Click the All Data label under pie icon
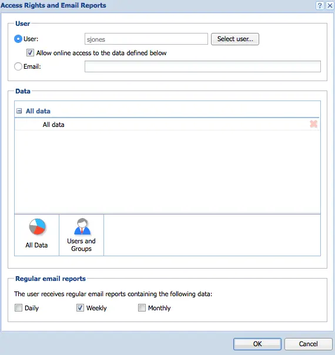Viewport: 335px width, 355px height. (36, 245)
